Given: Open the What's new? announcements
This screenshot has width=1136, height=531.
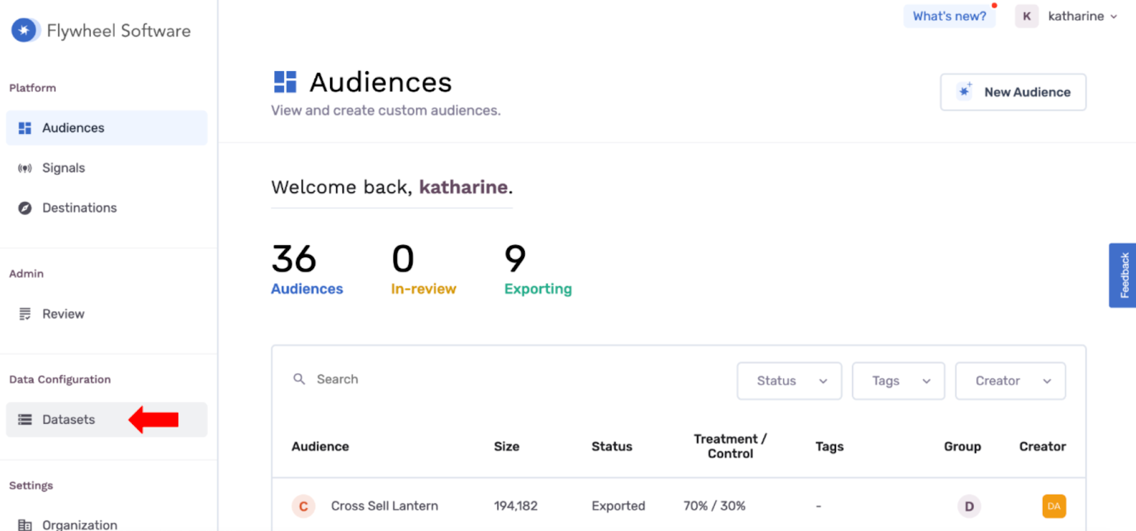Looking at the screenshot, I should (949, 16).
